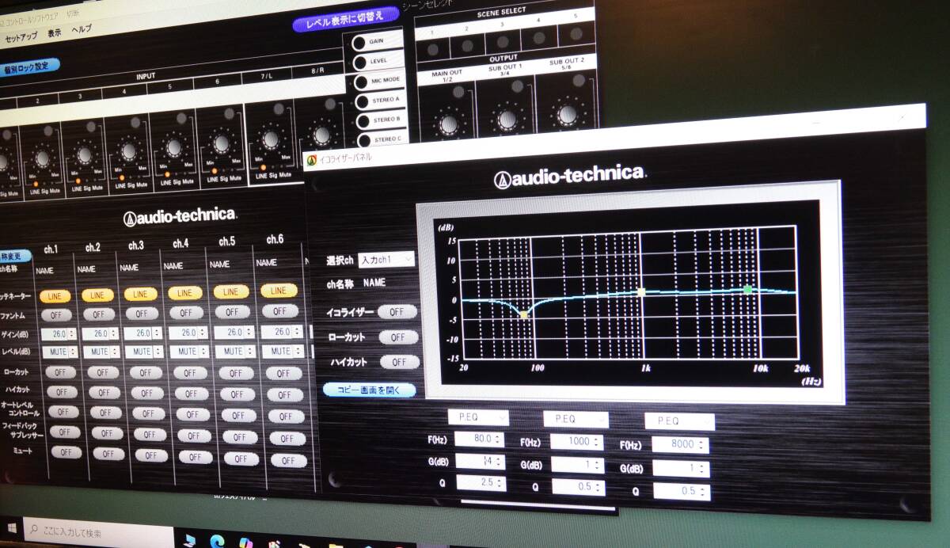Screen dimensions: 950x548
Task: Toggle ハイカット OFF in the equalizer panel
Action: [x=399, y=362]
